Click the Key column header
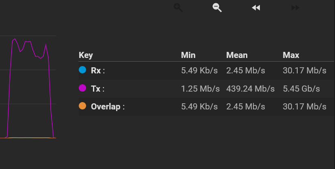 pyautogui.click(x=86, y=55)
